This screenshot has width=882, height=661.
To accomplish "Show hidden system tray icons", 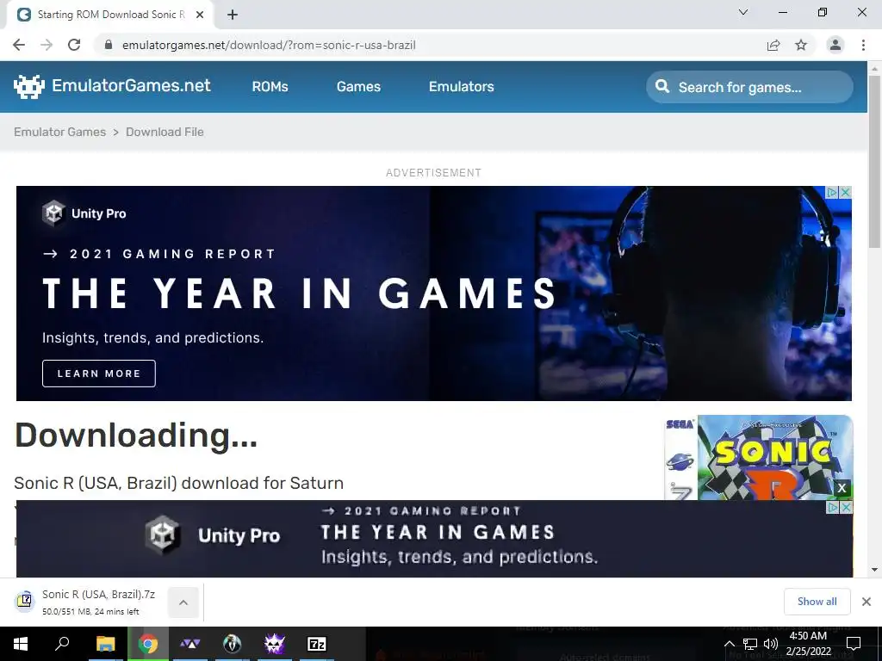I will coord(729,644).
